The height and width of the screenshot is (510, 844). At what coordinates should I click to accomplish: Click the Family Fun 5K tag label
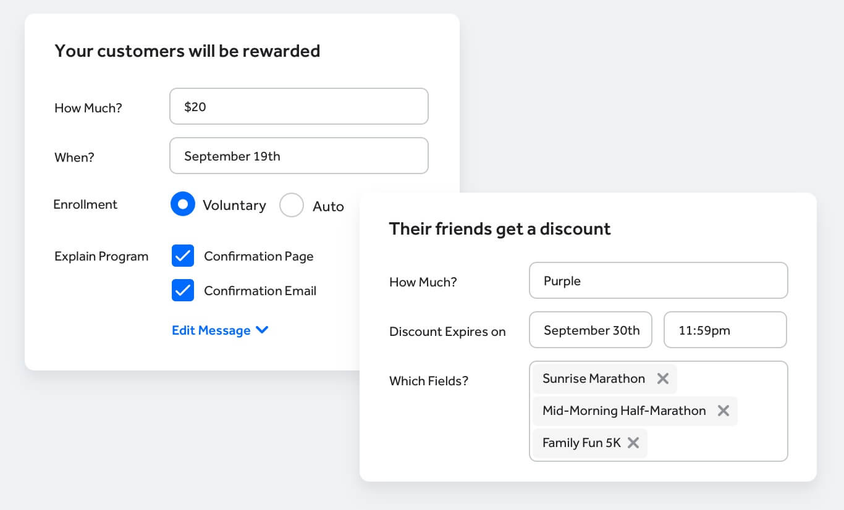581,443
